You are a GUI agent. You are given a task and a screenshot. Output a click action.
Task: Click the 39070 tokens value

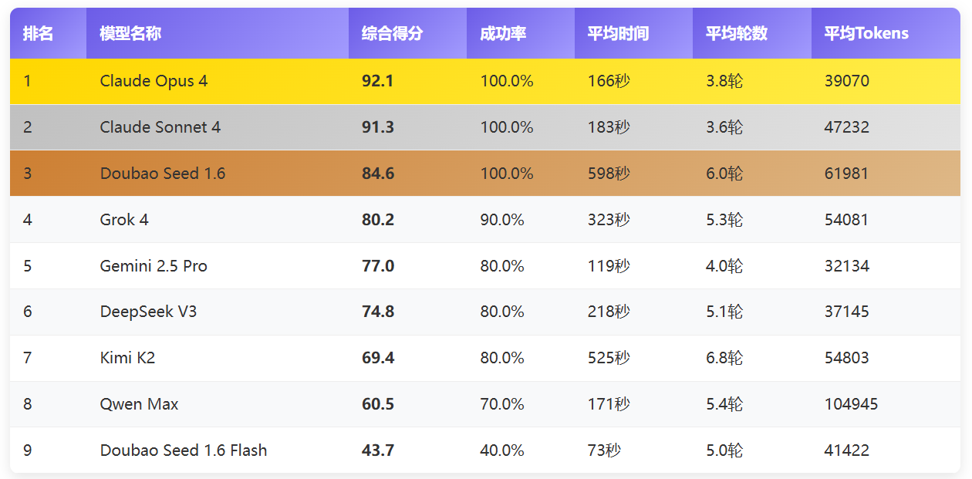tap(846, 81)
